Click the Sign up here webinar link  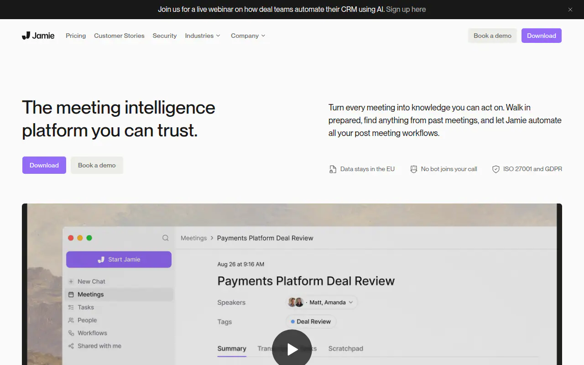pyautogui.click(x=406, y=9)
